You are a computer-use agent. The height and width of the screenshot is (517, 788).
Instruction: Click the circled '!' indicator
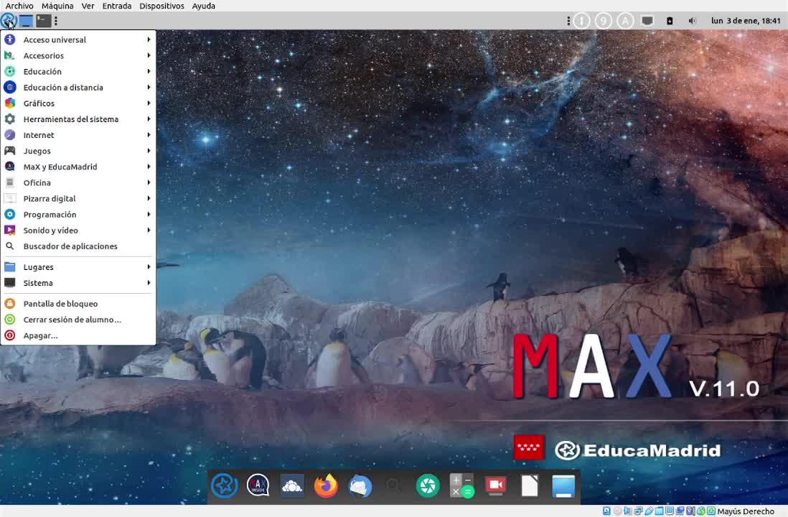(581, 21)
